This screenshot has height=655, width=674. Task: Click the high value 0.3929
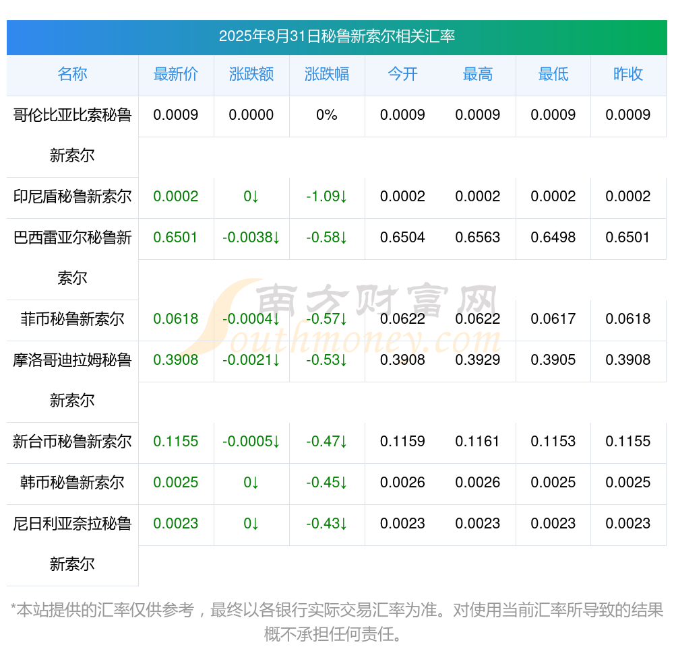(x=478, y=359)
